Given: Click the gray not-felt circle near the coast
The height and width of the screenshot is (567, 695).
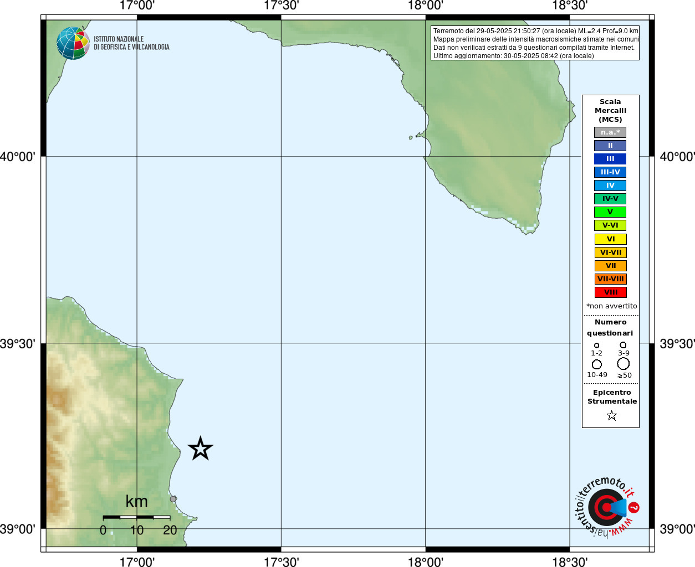Looking at the screenshot, I should click(173, 499).
